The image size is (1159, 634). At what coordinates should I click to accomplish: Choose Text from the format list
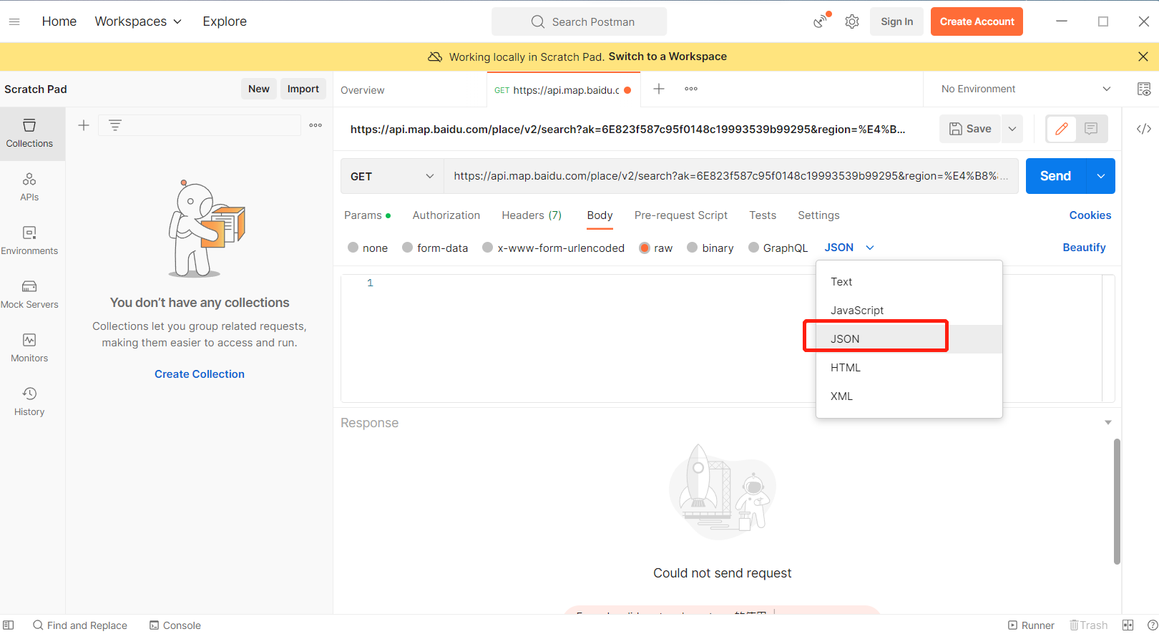click(909, 282)
